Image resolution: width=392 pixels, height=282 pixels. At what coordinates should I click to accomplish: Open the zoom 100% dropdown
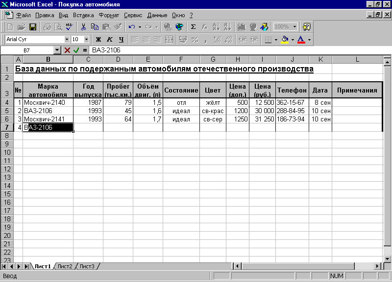(295, 27)
